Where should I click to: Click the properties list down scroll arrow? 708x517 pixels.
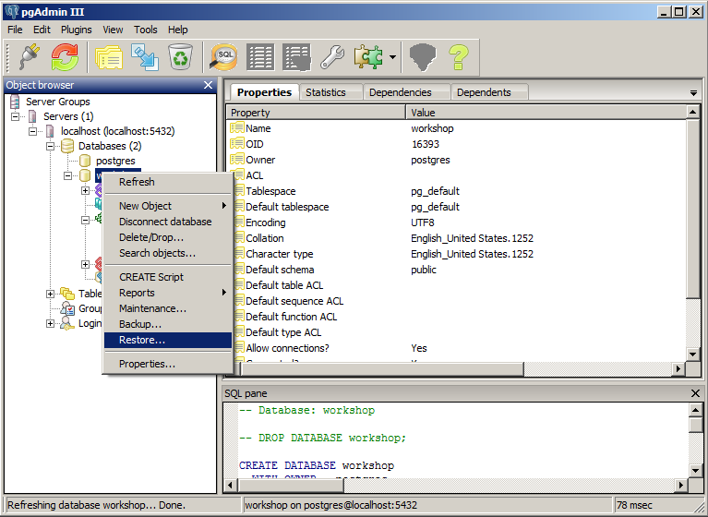[693, 355]
